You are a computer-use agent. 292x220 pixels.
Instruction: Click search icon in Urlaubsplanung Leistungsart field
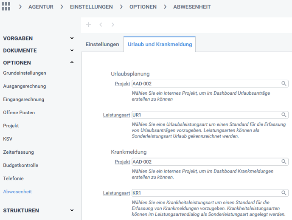[x=284, y=115]
